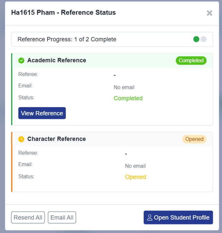Click Email All button
The height and width of the screenshot is (233, 222).
[x=62, y=217]
